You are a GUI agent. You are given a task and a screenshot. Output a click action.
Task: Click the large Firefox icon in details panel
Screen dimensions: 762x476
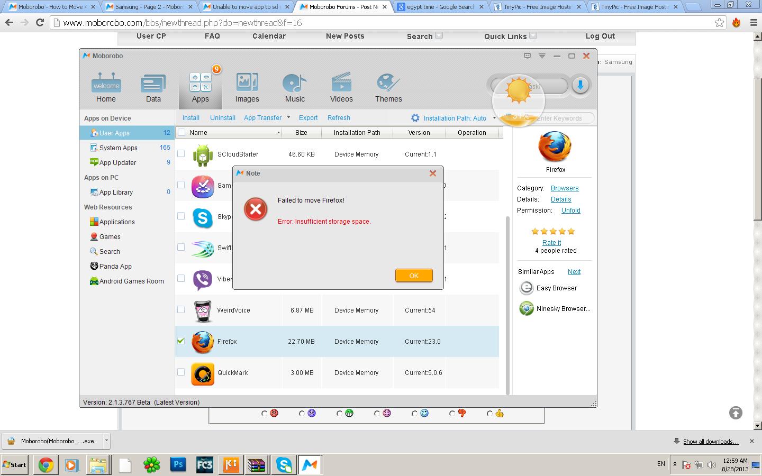[555, 147]
